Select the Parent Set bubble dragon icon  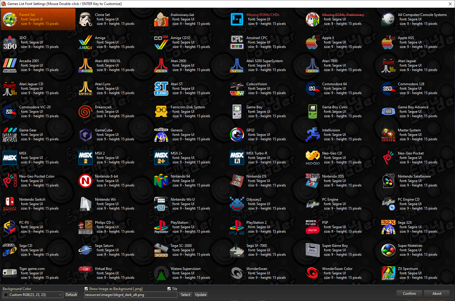pyautogui.click(x=10, y=19)
